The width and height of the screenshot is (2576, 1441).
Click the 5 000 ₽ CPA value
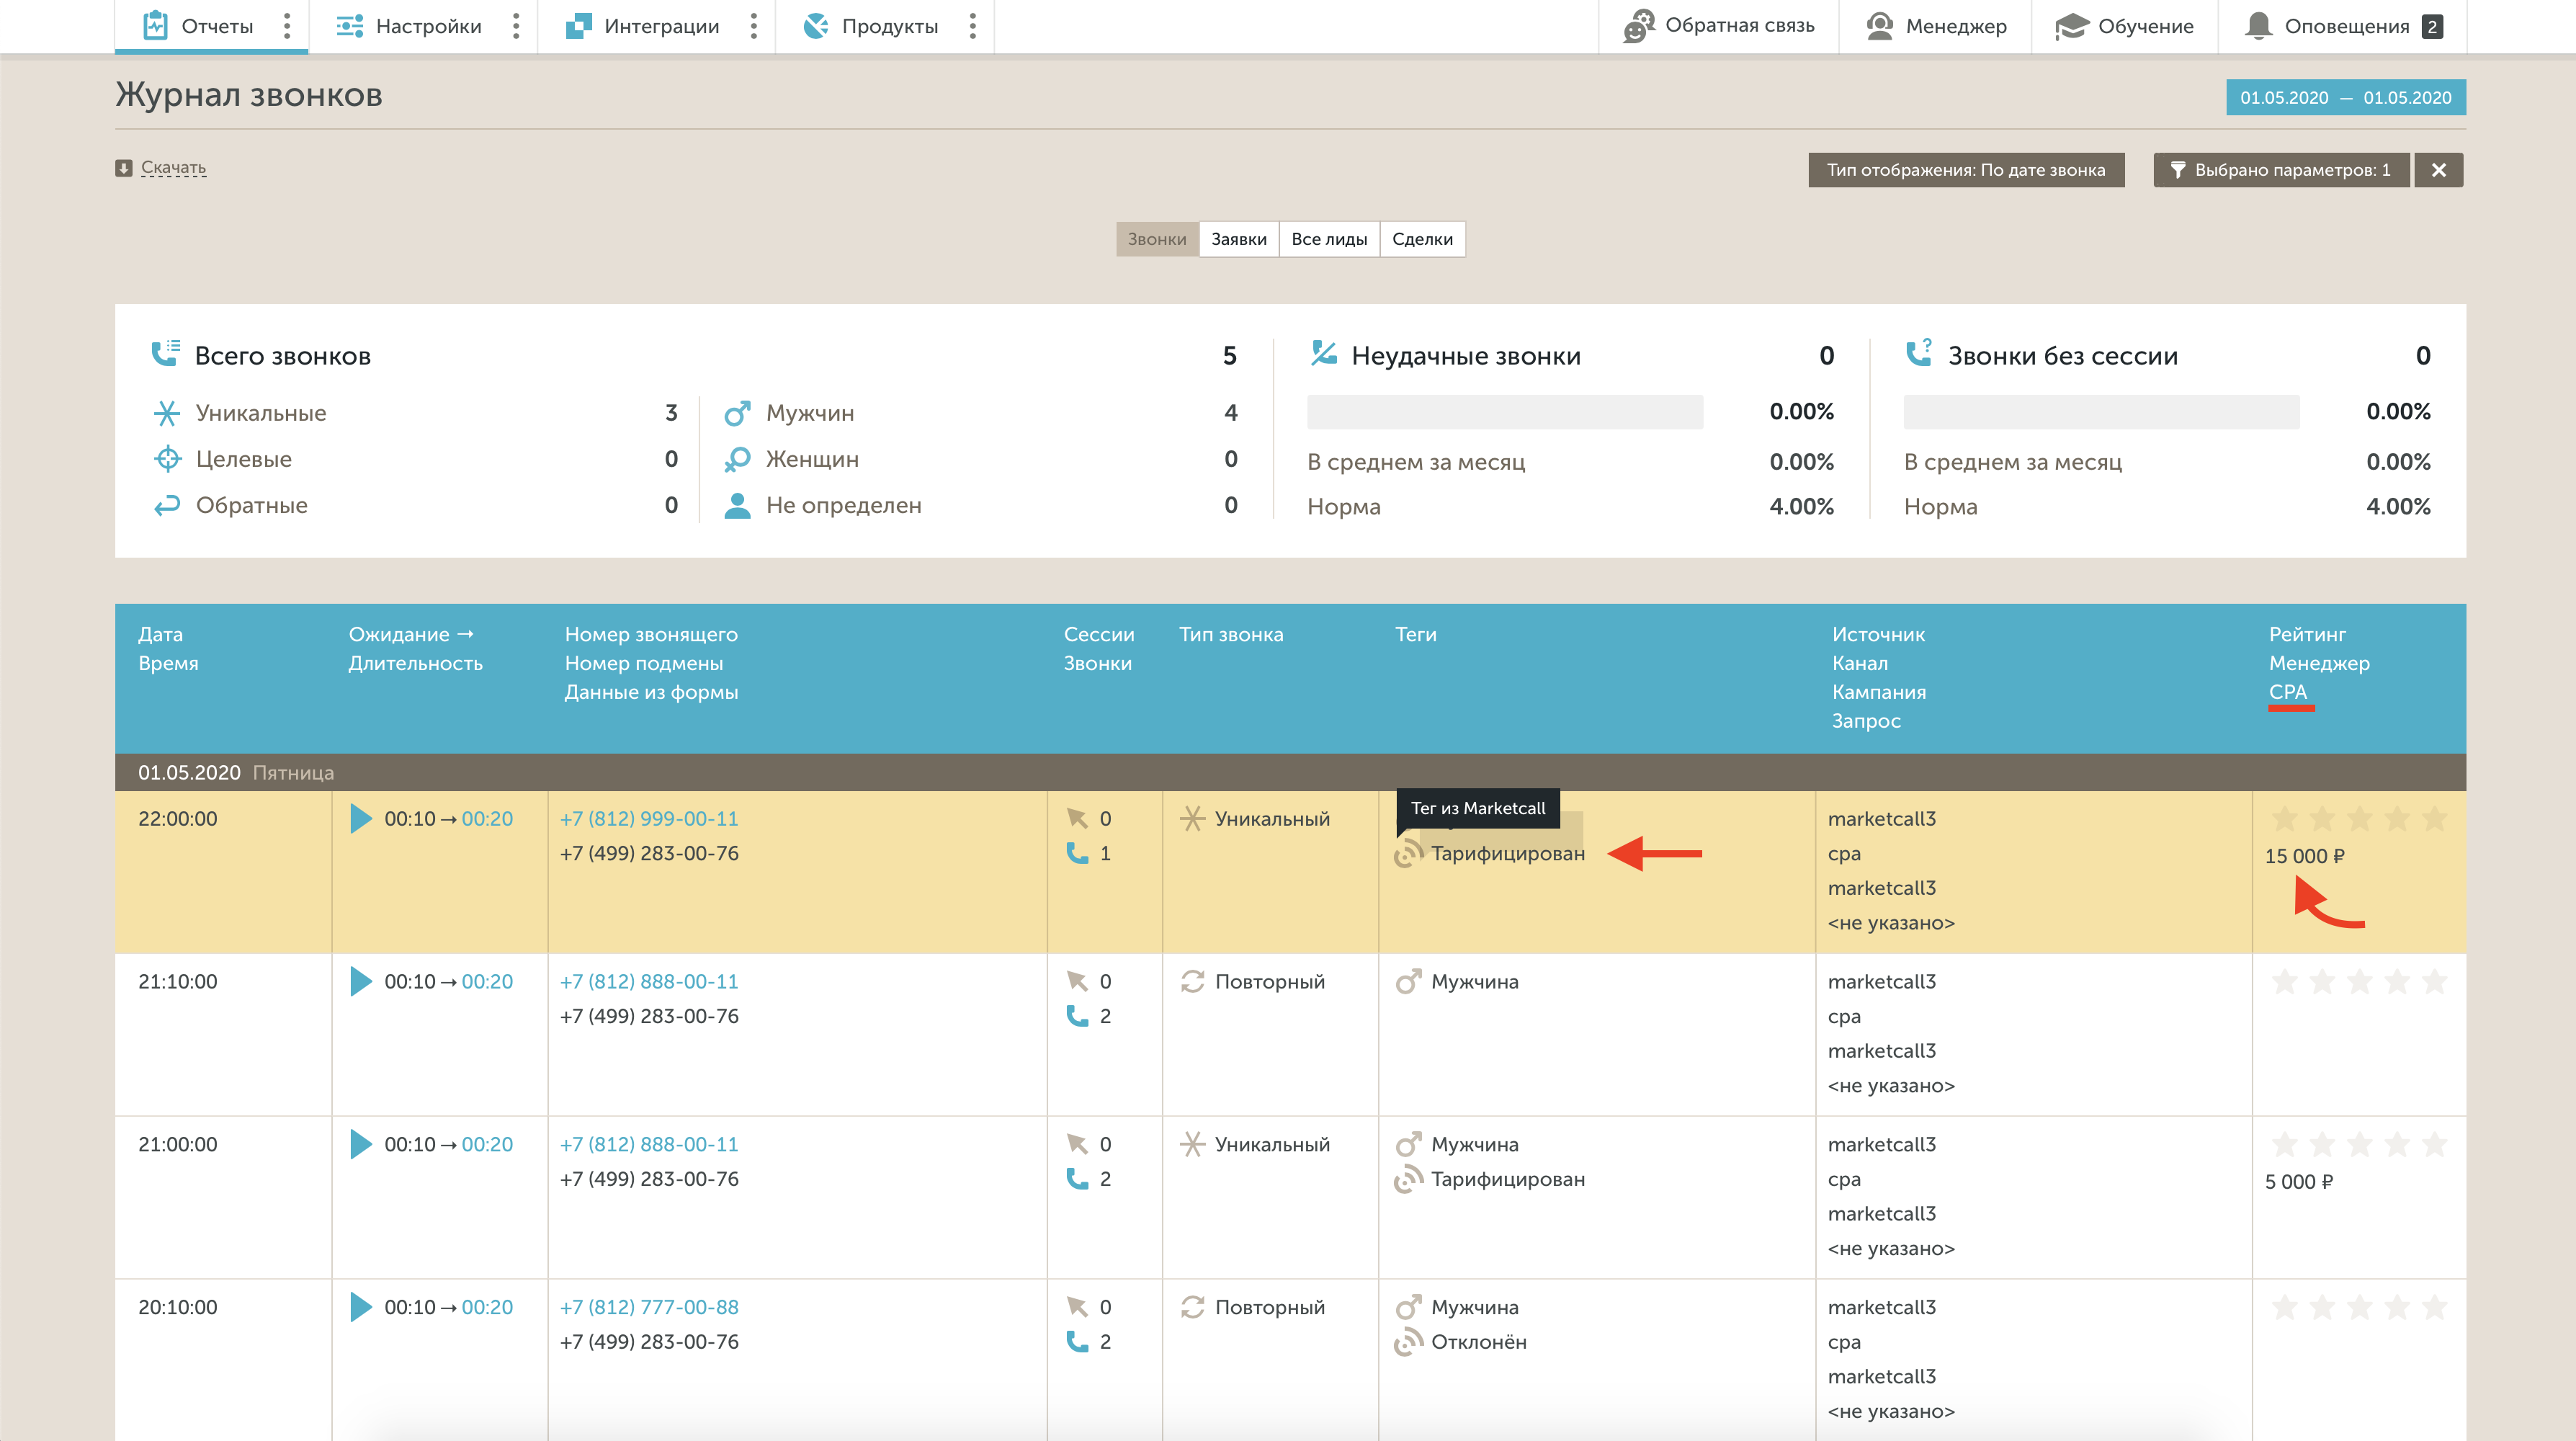click(2298, 1182)
